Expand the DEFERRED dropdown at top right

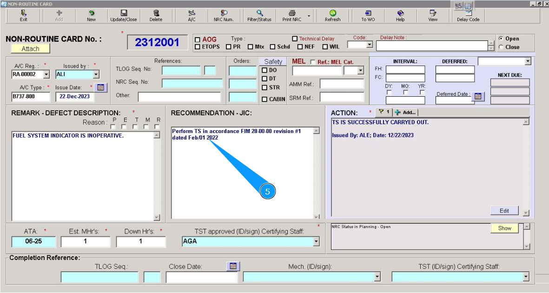[x=528, y=61]
